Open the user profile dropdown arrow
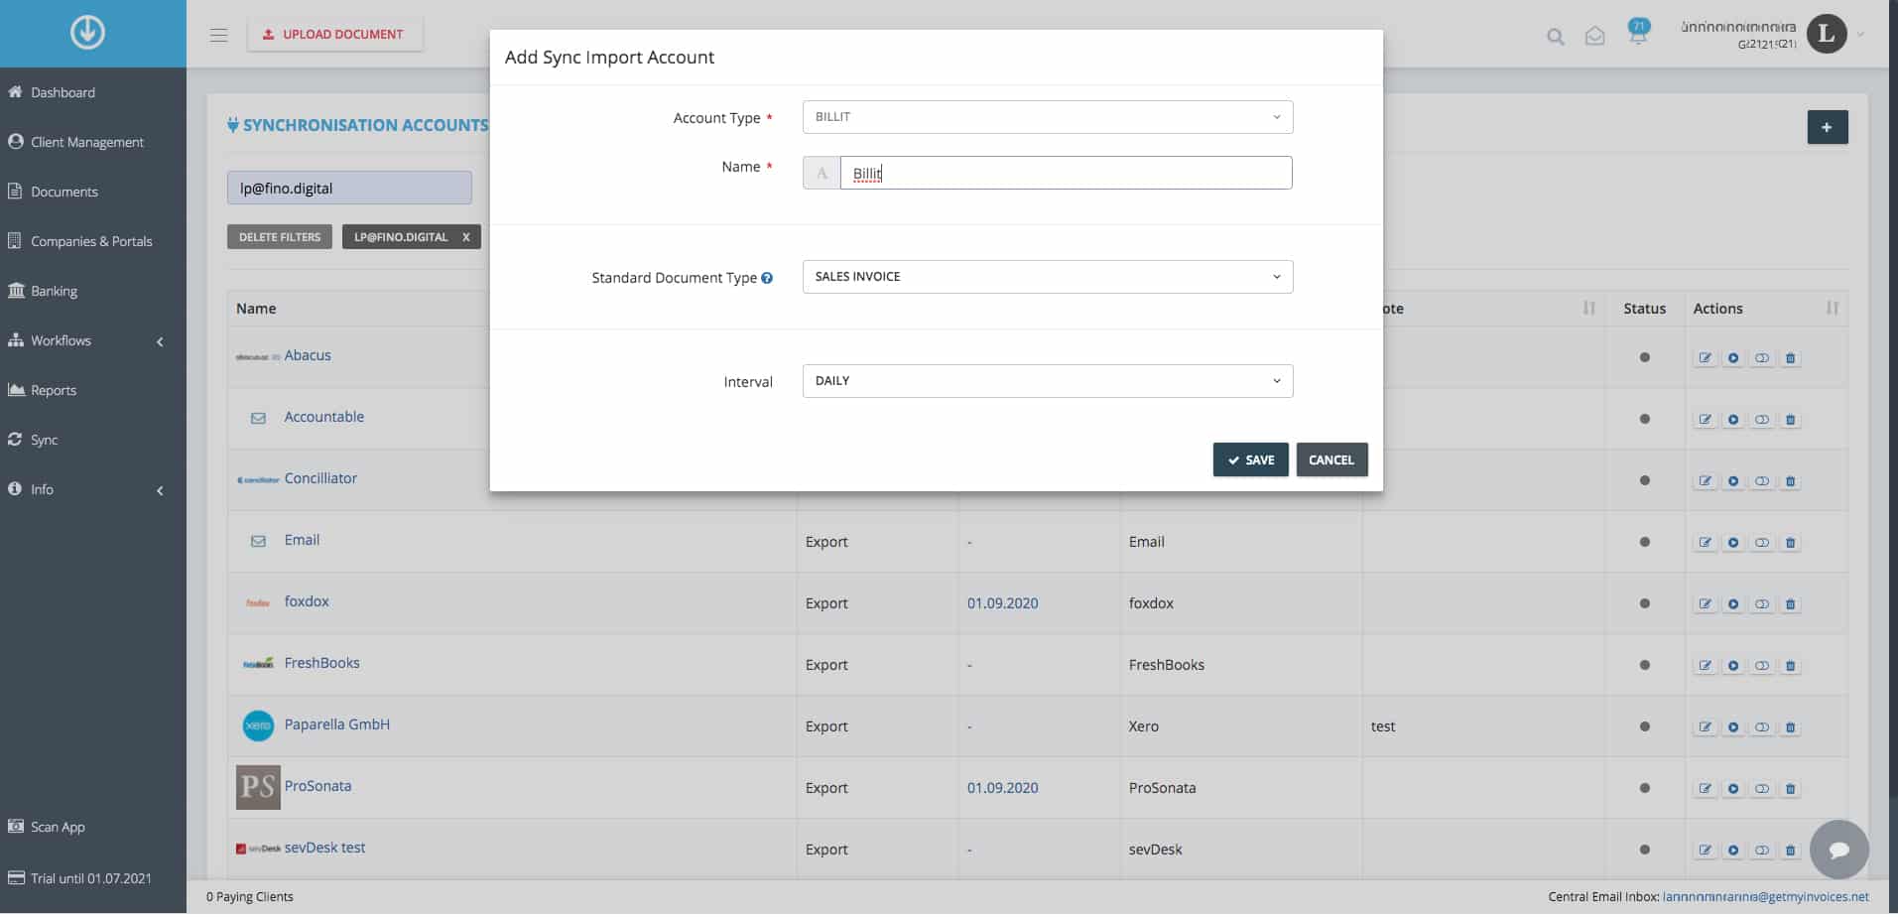 coord(1860,35)
